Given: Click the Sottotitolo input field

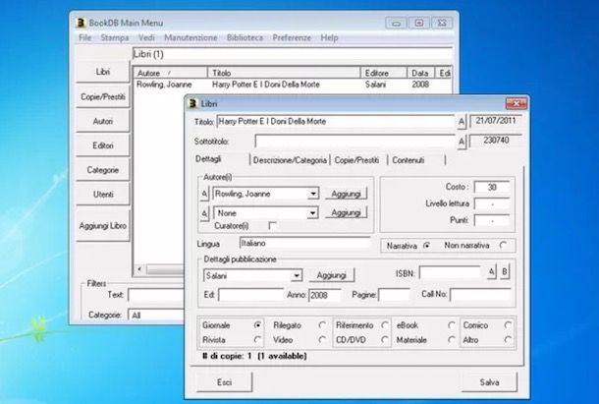Looking at the screenshot, I should [354, 142].
